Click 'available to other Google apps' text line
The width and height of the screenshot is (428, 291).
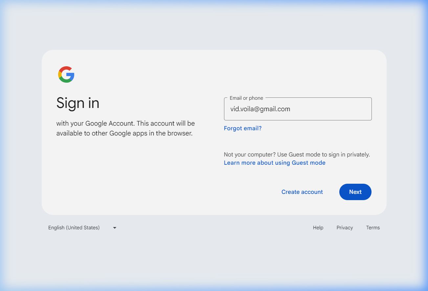point(124,134)
